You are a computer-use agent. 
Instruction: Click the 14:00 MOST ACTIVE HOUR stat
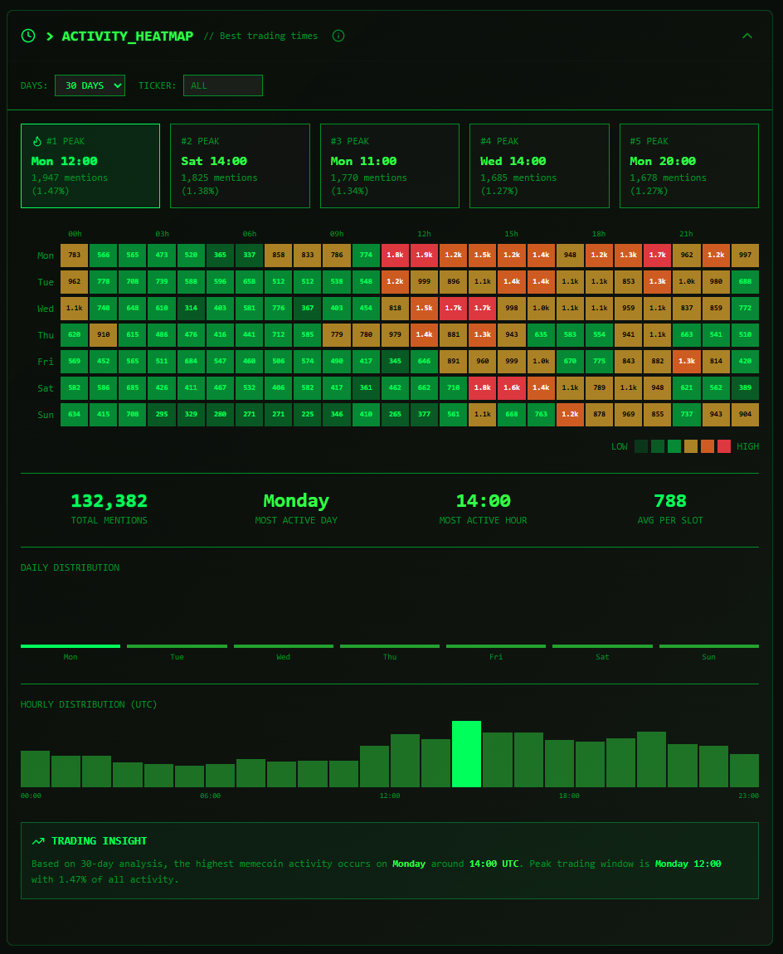pyautogui.click(x=483, y=508)
